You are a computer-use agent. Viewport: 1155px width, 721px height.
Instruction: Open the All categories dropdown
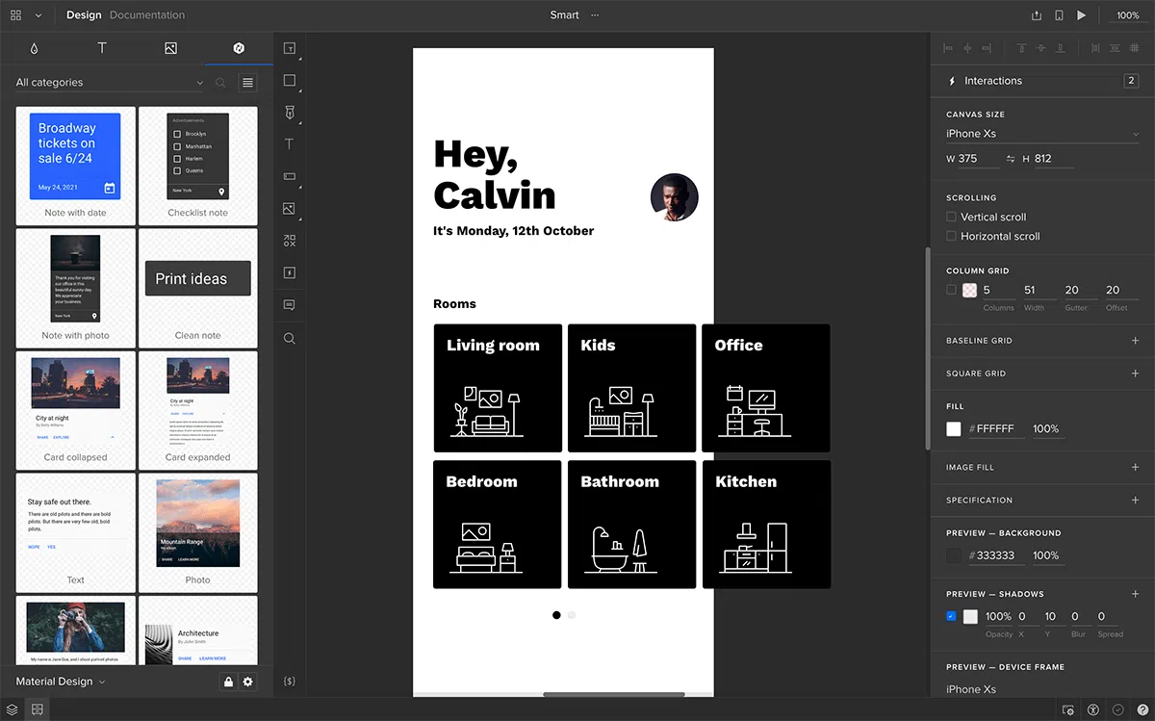point(109,83)
